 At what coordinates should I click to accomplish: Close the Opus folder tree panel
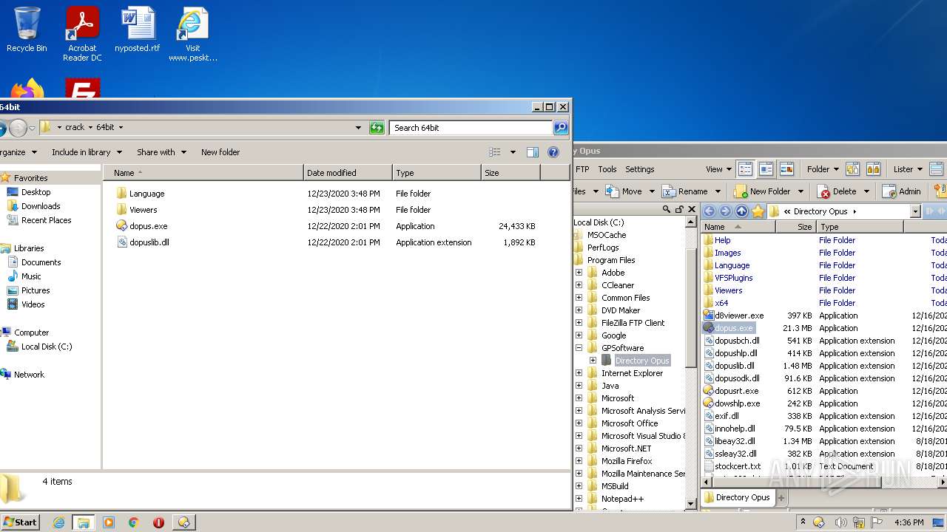coord(692,210)
